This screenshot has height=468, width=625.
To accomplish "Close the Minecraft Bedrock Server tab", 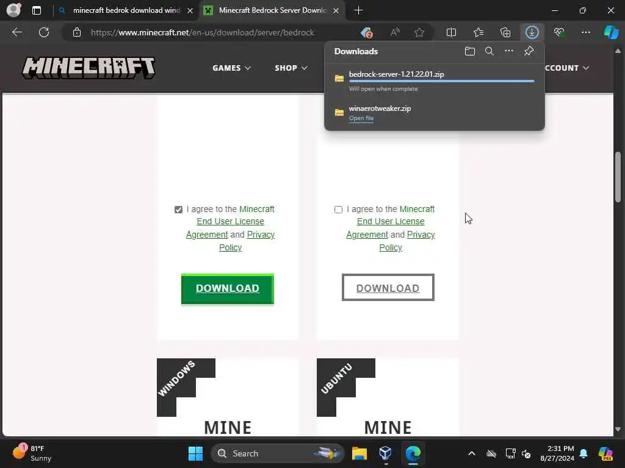I will pos(336,11).
